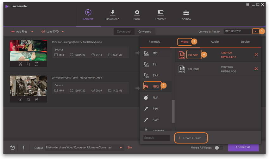269x159 pixels.
Task: Select the Recently format tab
Action: [x=154, y=42]
